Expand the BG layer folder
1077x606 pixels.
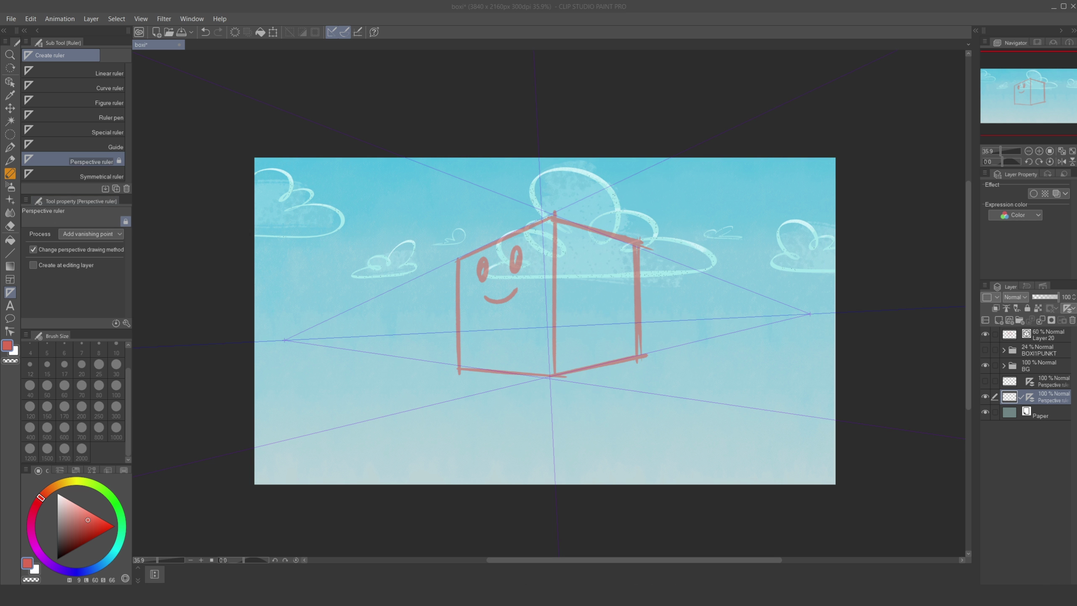[x=1005, y=366]
